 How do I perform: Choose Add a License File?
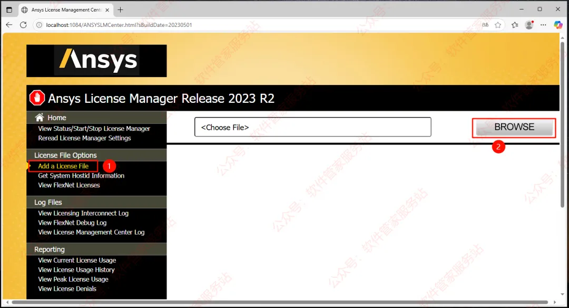[x=63, y=166]
